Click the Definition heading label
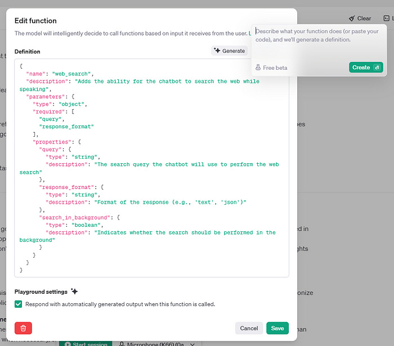The height and width of the screenshot is (346, 394). tap(28, 51)
